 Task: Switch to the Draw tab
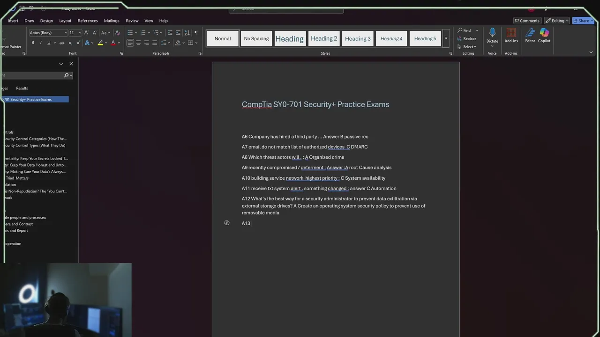29,21
